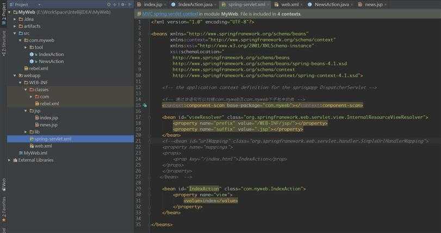Open the Web tool window side button

pyautogui.click(x=4, y=184)
